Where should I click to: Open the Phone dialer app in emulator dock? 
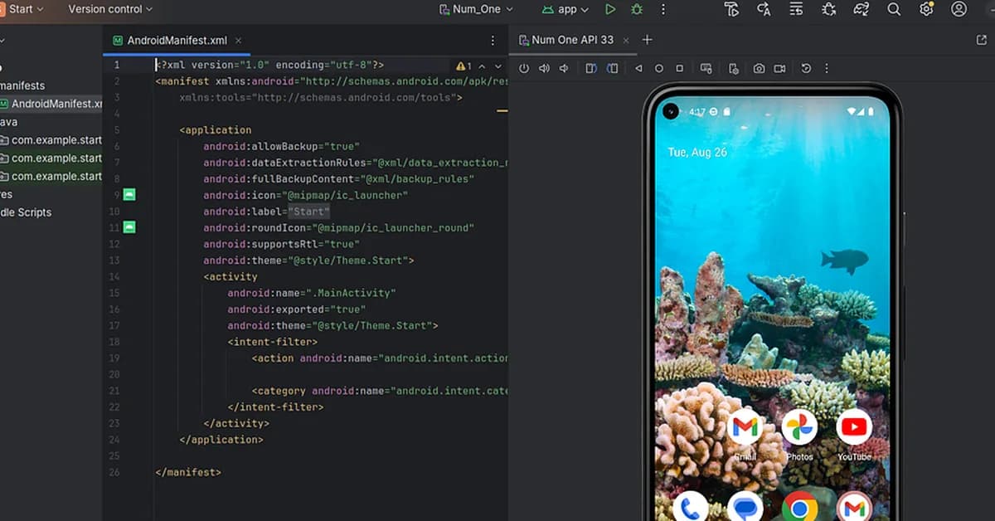pyautogui.click(x=691, y=506)
